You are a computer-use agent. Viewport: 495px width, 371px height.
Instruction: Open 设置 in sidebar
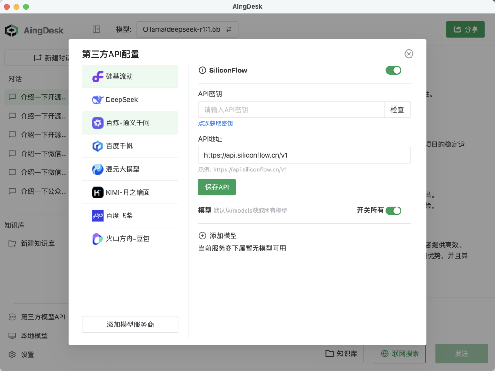point(22,355)
